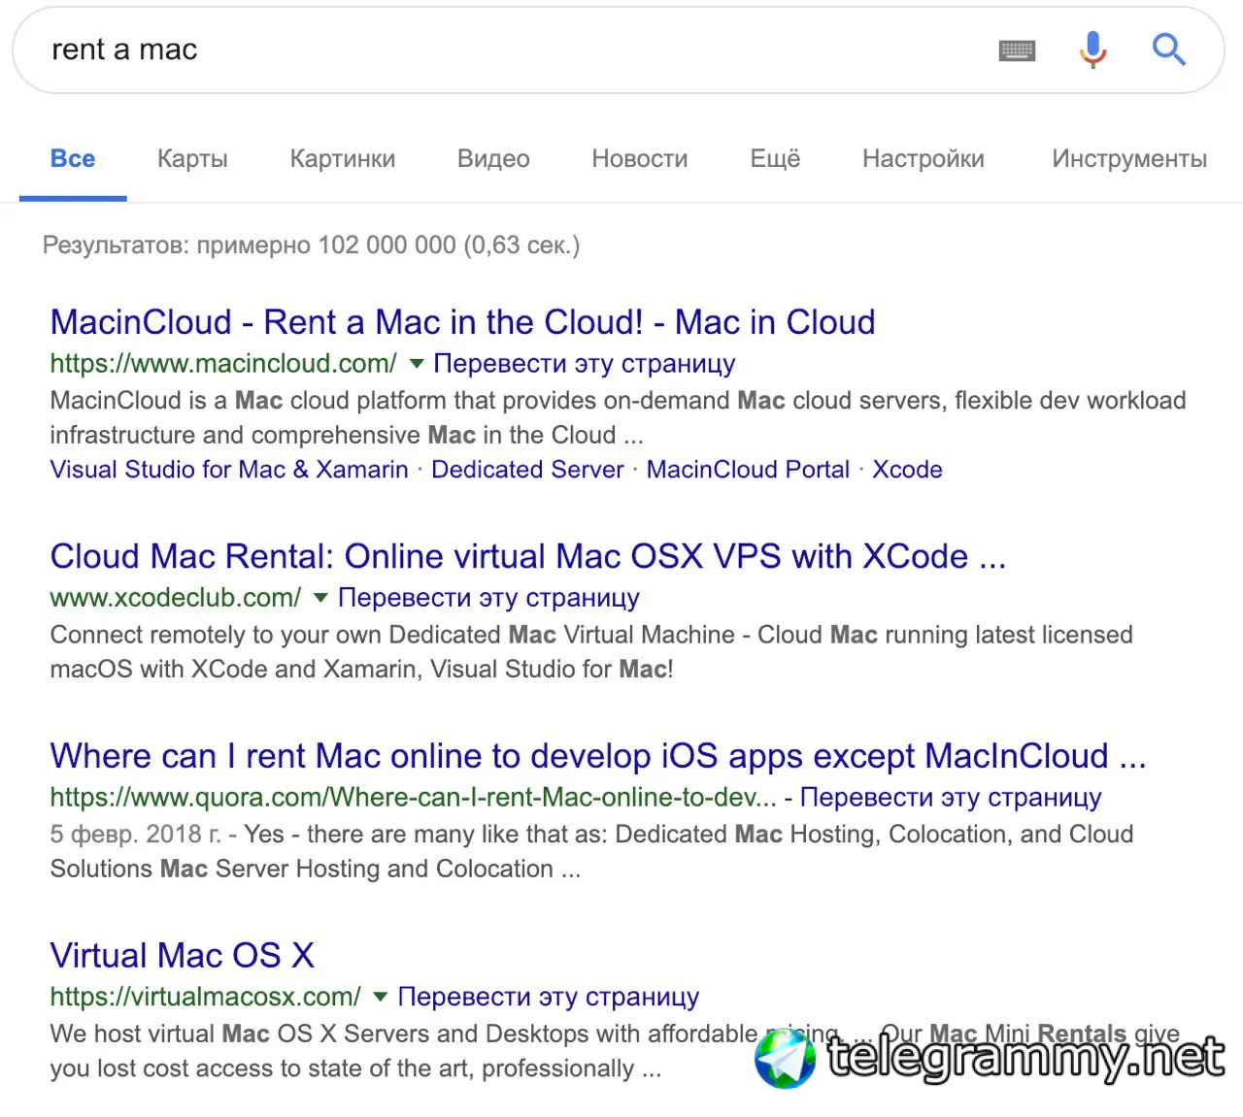Select the Все tab
This screenshot has width=1243, height=1117.
(73, 158)
